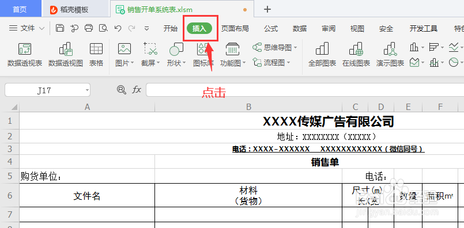Viewport: 464px width, 228px height.
Task: Insert a combo chart small icon
Action: coord(433,62)
